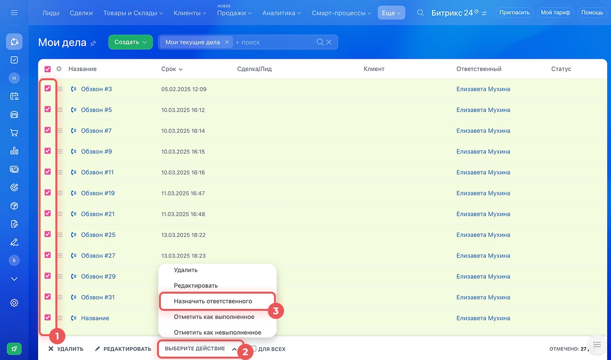
Task: Open the Tasks sidebar icon
Action: (14, 60)
